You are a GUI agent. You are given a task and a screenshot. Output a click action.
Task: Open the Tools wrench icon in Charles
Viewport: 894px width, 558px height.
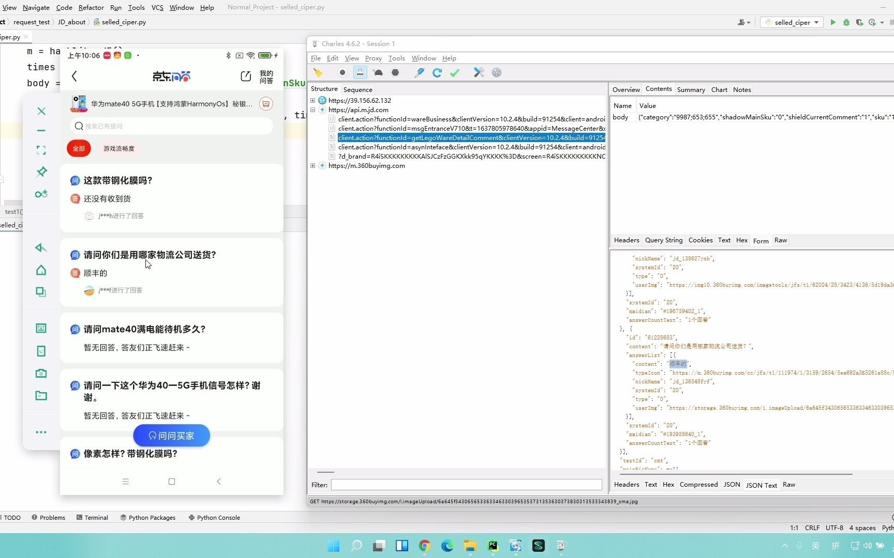(x=479, y=73)
